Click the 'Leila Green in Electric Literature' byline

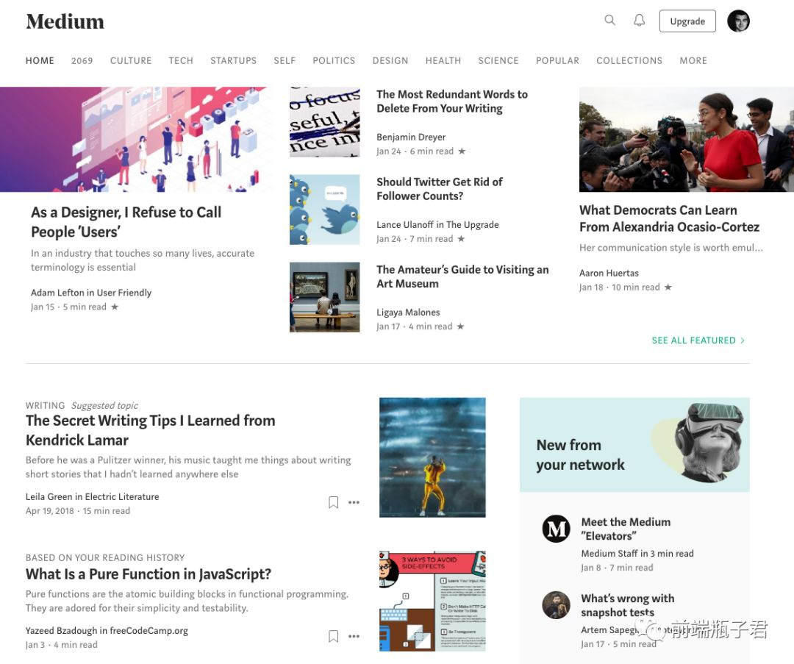92,496
